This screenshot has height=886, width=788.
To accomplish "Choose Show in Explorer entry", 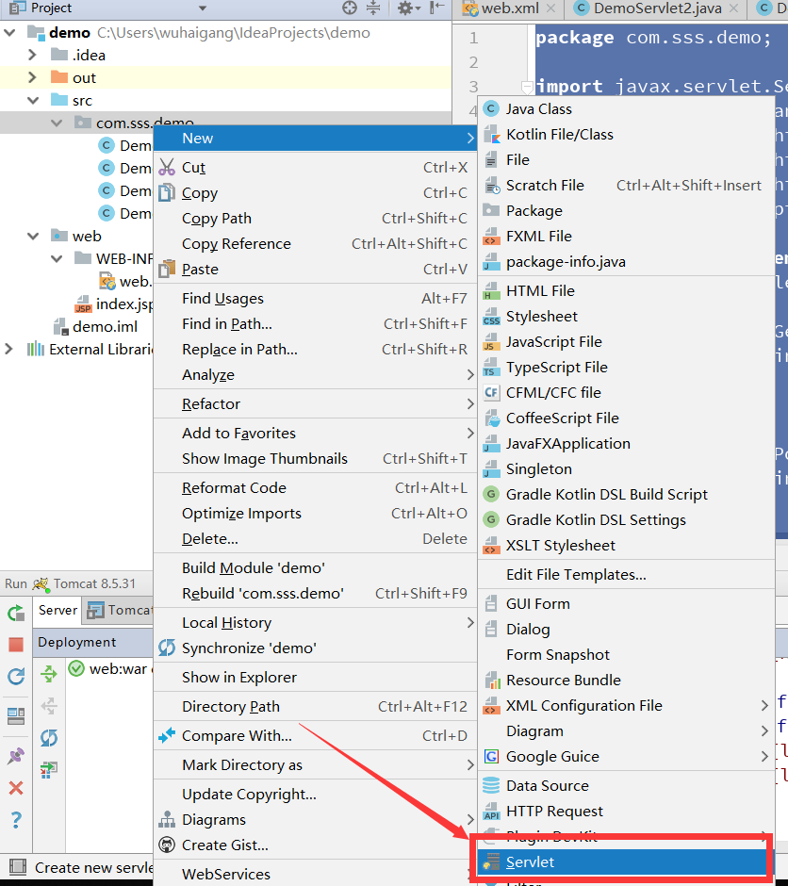I will (x=316, y=677).
